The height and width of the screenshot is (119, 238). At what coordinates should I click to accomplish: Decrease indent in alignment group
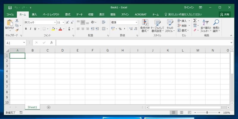93,29
